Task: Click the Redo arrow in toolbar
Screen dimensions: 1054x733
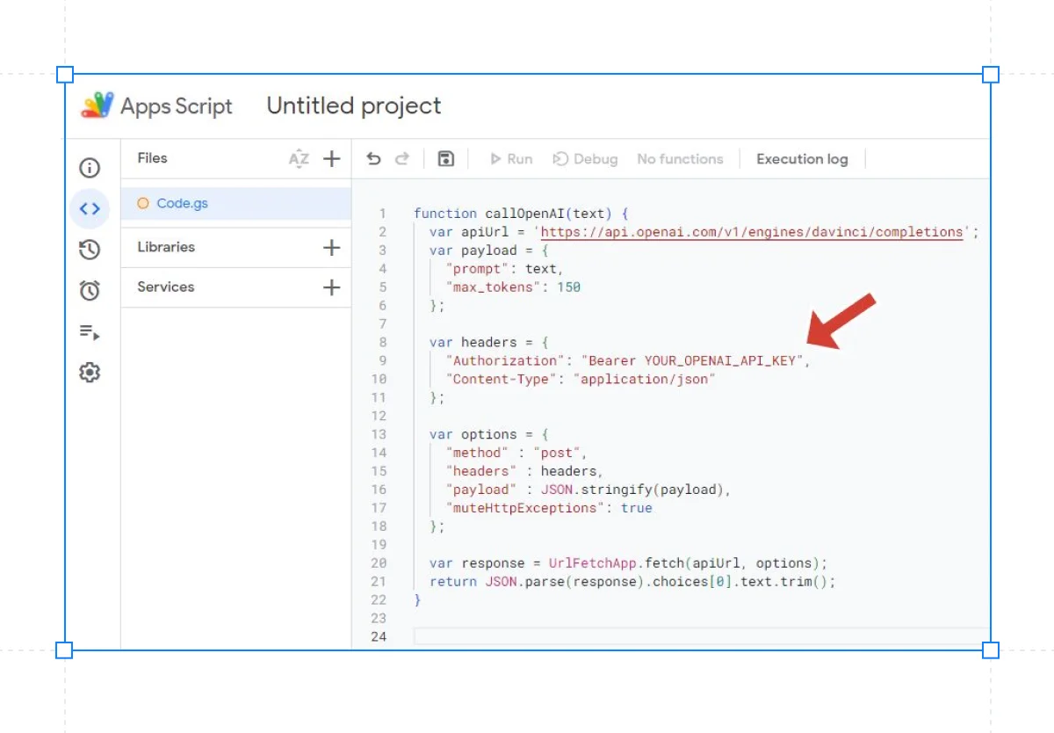Action: (402, 159)
